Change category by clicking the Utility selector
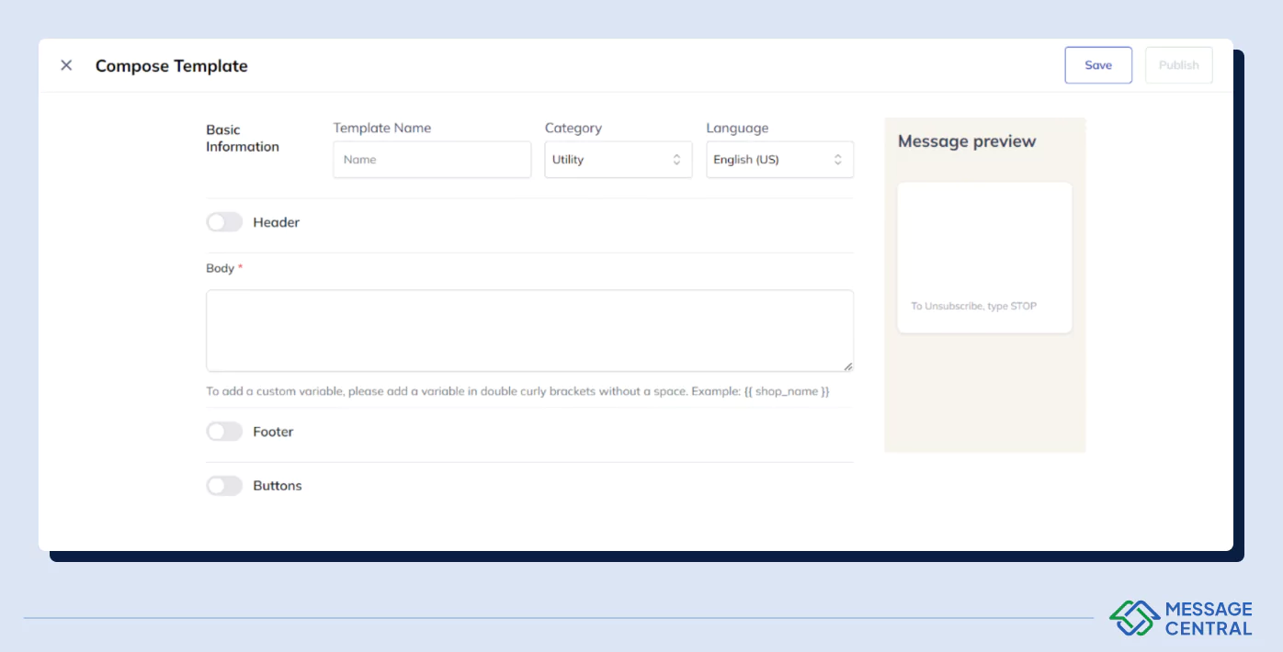 [x=607, y=159]
